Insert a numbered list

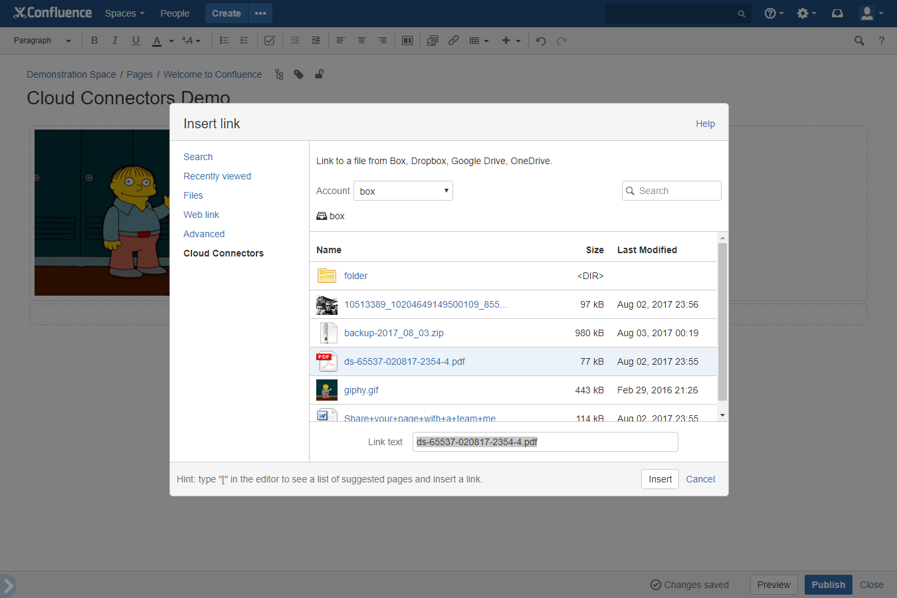(x=245, y=41)
